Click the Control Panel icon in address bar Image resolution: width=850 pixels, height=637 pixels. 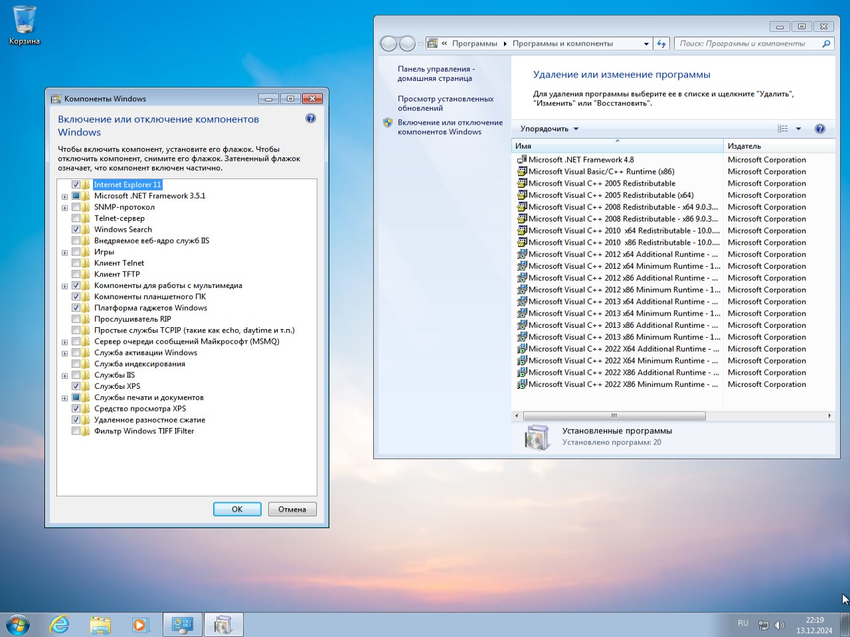[x=433, y=44]
